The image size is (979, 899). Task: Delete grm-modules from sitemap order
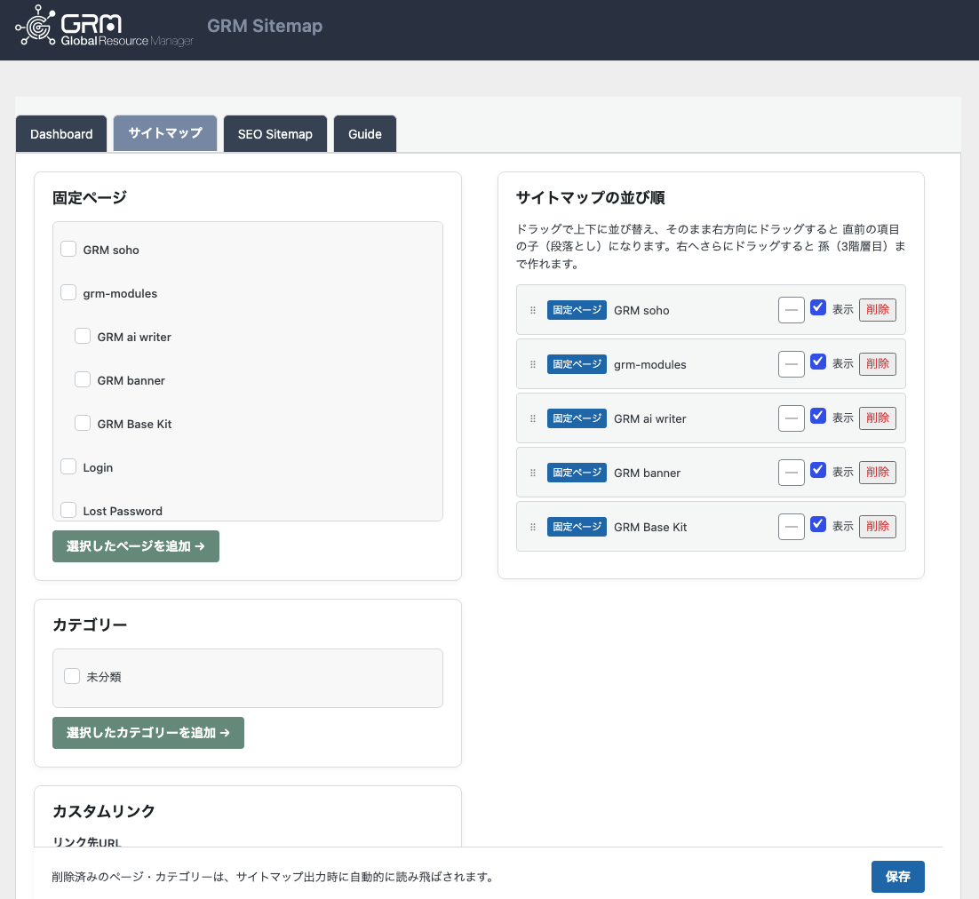877,364
